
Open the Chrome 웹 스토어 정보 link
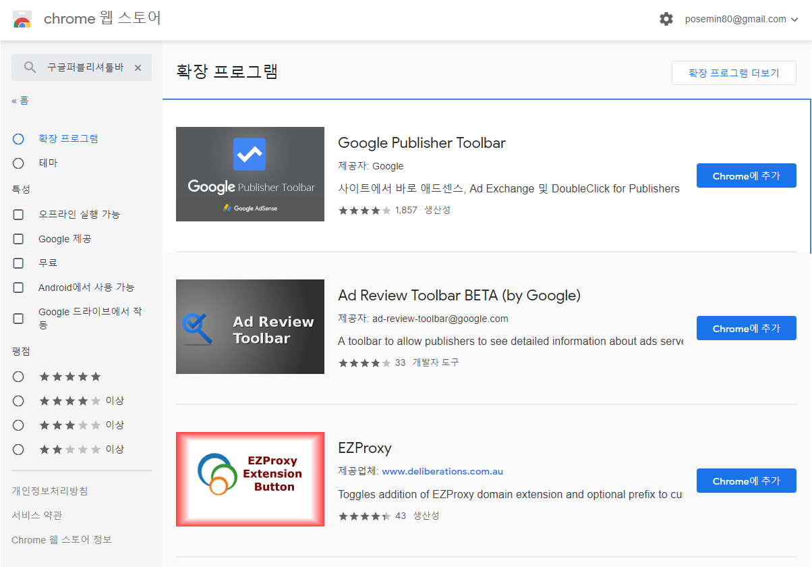click(61, 539)
